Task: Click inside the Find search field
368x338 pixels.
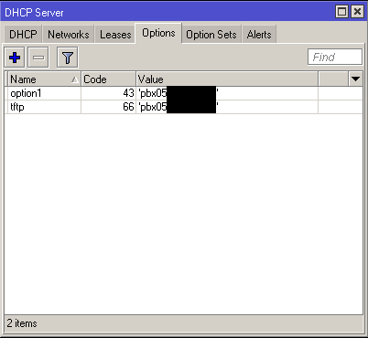Action: tap(335, 57)
